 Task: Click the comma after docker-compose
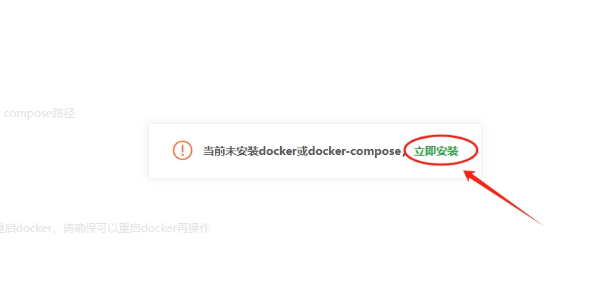402,154
